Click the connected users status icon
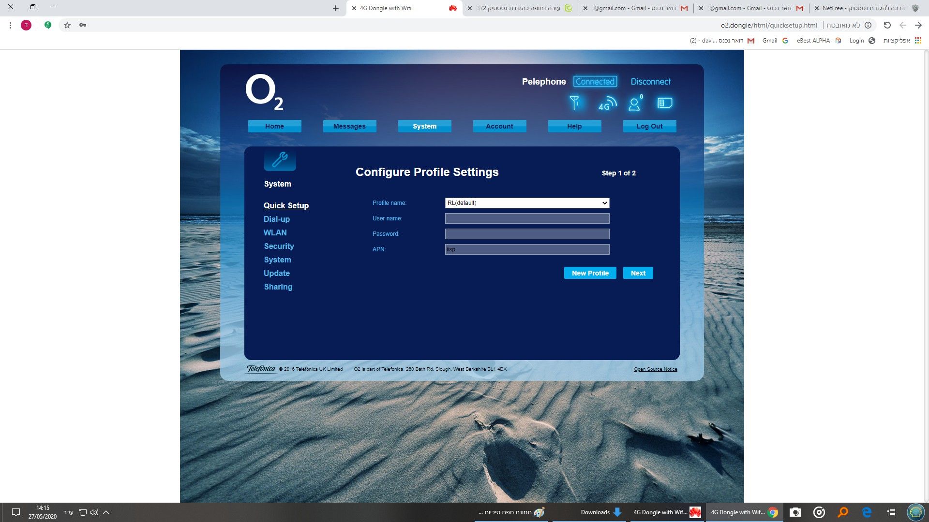 (x=635, y=102)
